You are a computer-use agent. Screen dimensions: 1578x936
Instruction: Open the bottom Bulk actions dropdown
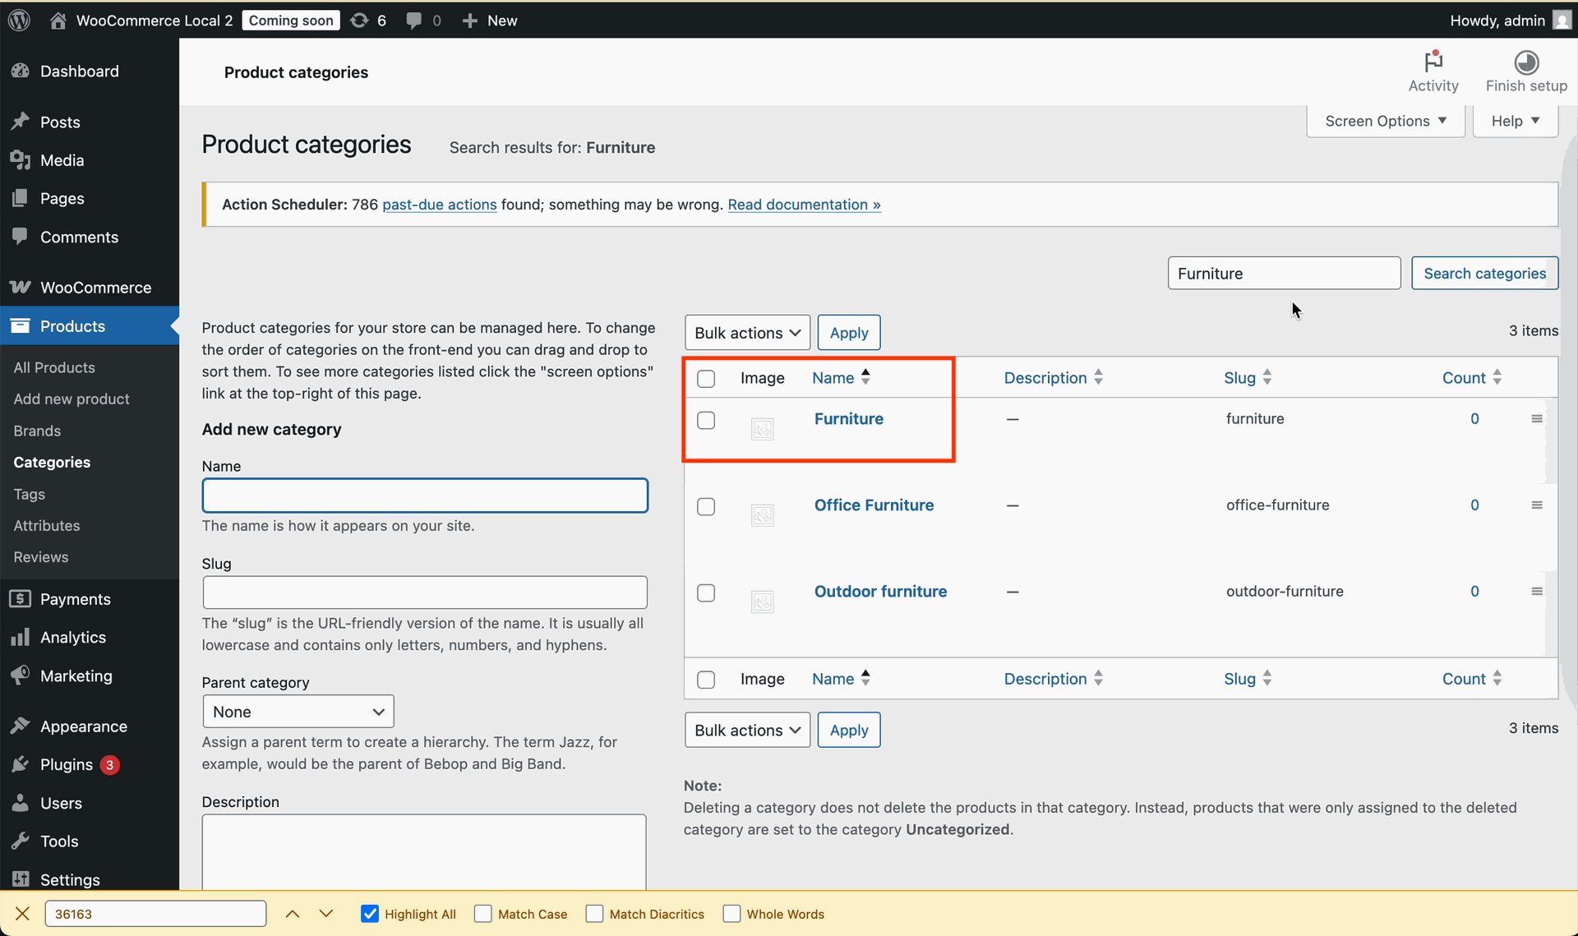pyautogui.click(x=747, y=731)
